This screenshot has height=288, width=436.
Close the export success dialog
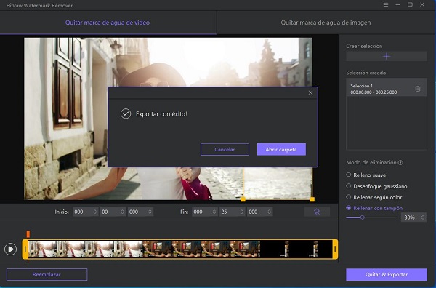[x=310, y=92]
